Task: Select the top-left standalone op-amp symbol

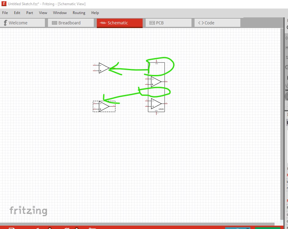Action: pyautogui.click(x=104, y=68)
